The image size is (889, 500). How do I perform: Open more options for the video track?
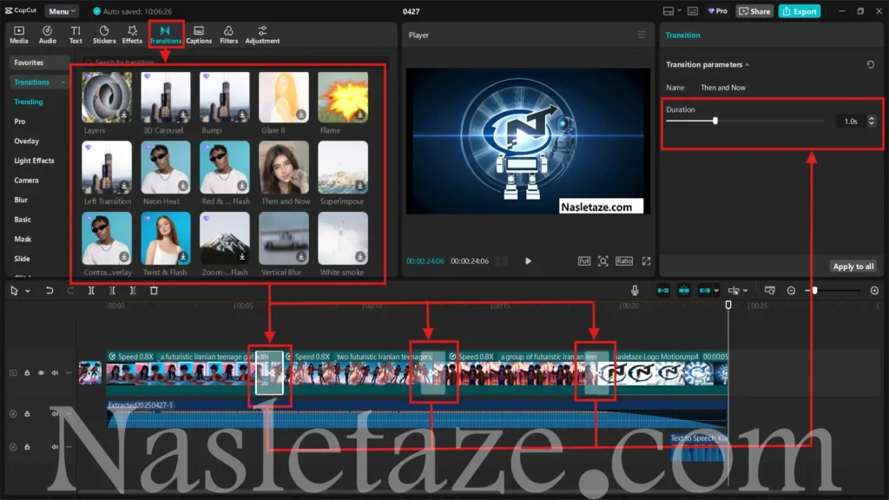click(69, 372)
